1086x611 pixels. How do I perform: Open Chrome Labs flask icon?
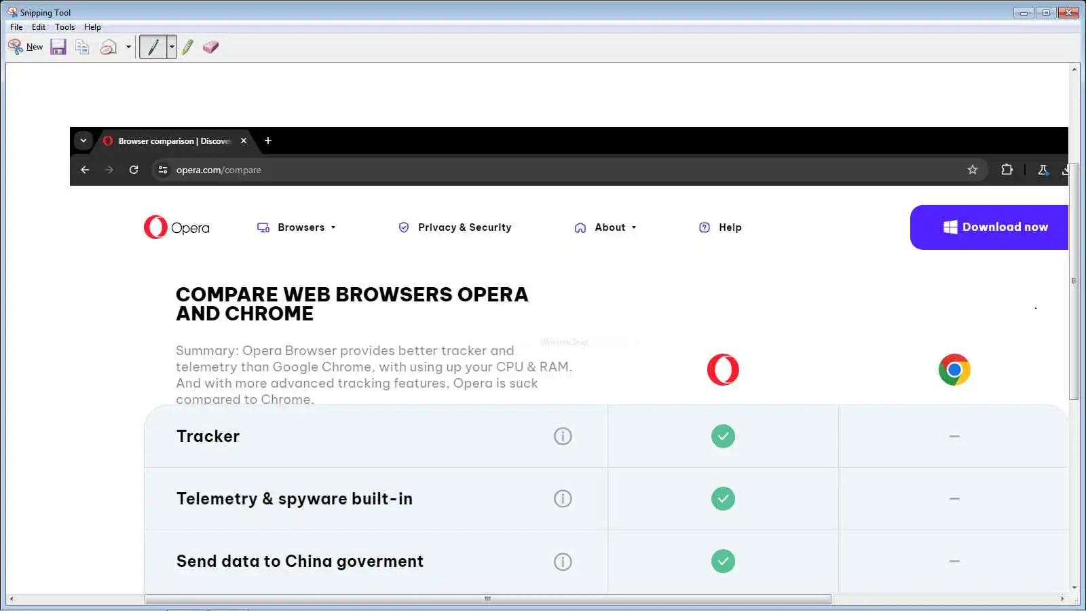click(x=1043, y=170)
